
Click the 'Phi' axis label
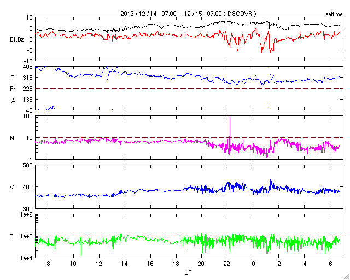[x=14, y=89]
